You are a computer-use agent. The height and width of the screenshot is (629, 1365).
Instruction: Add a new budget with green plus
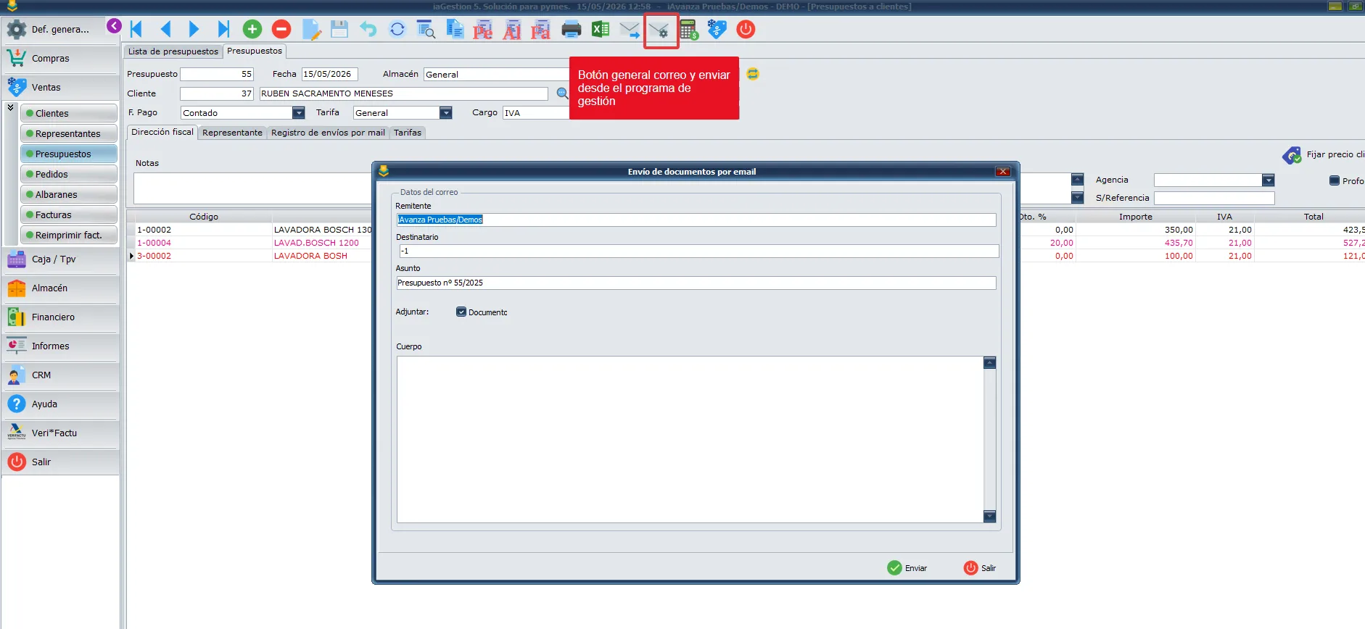[252, 29]
